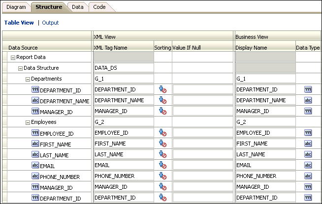Click data type icon for LAST_NAME display name
Image resolution: width=322 pixels, height=204 pixels.
click(308, 154)
